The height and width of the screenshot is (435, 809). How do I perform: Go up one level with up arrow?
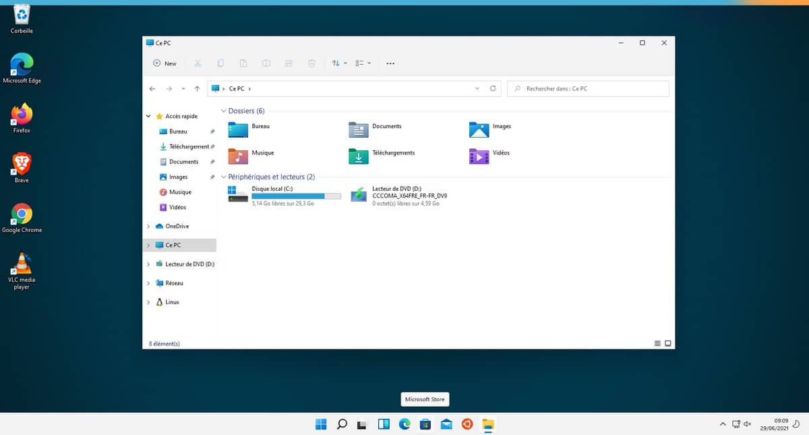click(x=197, y=88)
